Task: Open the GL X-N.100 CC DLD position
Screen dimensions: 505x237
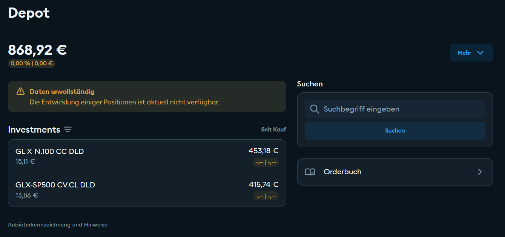Action: pos(50,151)
